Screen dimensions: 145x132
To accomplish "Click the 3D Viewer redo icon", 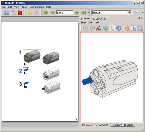I will pyautogui.click(x=92, y=28).
